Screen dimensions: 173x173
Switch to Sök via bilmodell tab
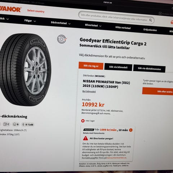118,67
